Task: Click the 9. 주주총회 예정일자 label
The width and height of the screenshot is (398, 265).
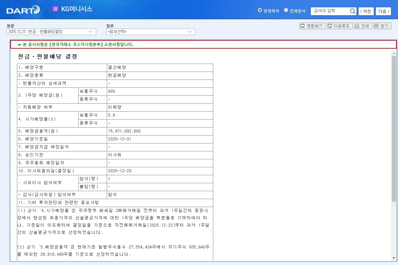Action: pos(41,163)
